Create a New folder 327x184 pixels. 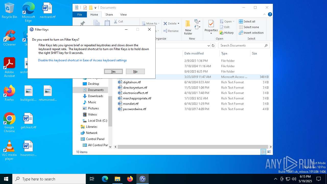click(x=188, y=28)
